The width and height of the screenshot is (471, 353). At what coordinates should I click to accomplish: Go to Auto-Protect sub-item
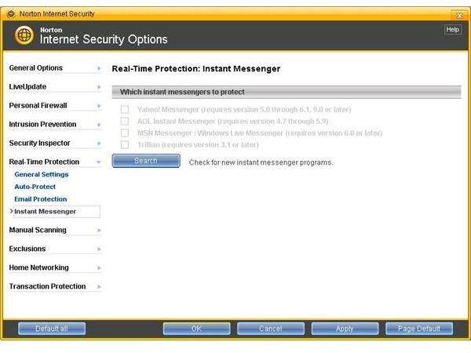click(35, 187)
